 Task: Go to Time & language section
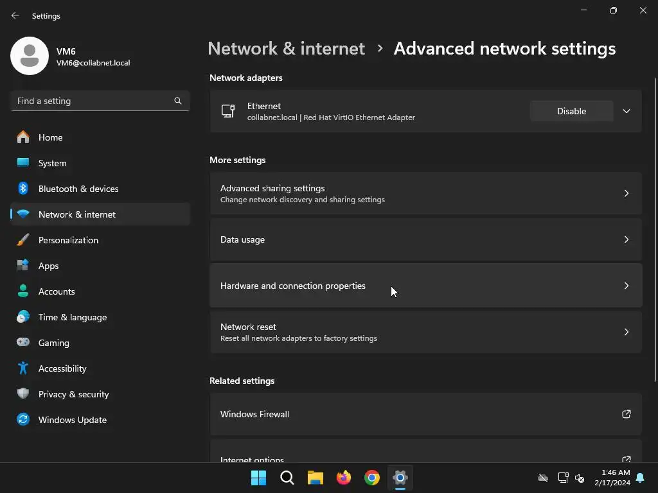coord(72,317)
